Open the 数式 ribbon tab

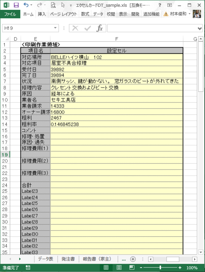[85, 14]
